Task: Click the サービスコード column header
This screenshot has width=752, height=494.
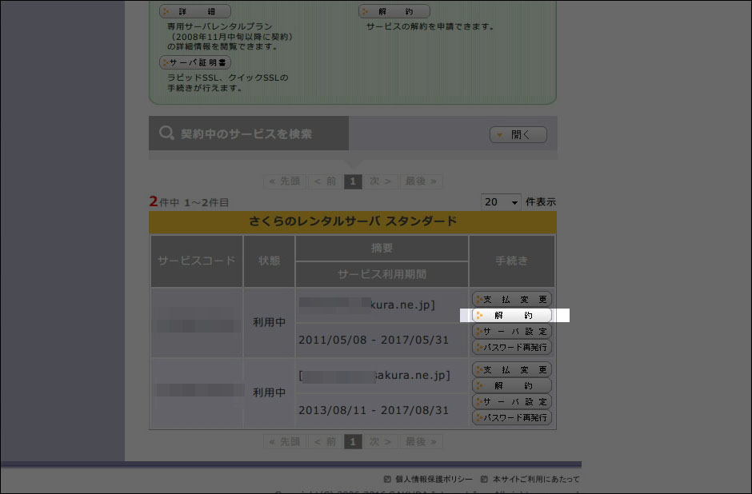Action: click(x=197, y=261)
